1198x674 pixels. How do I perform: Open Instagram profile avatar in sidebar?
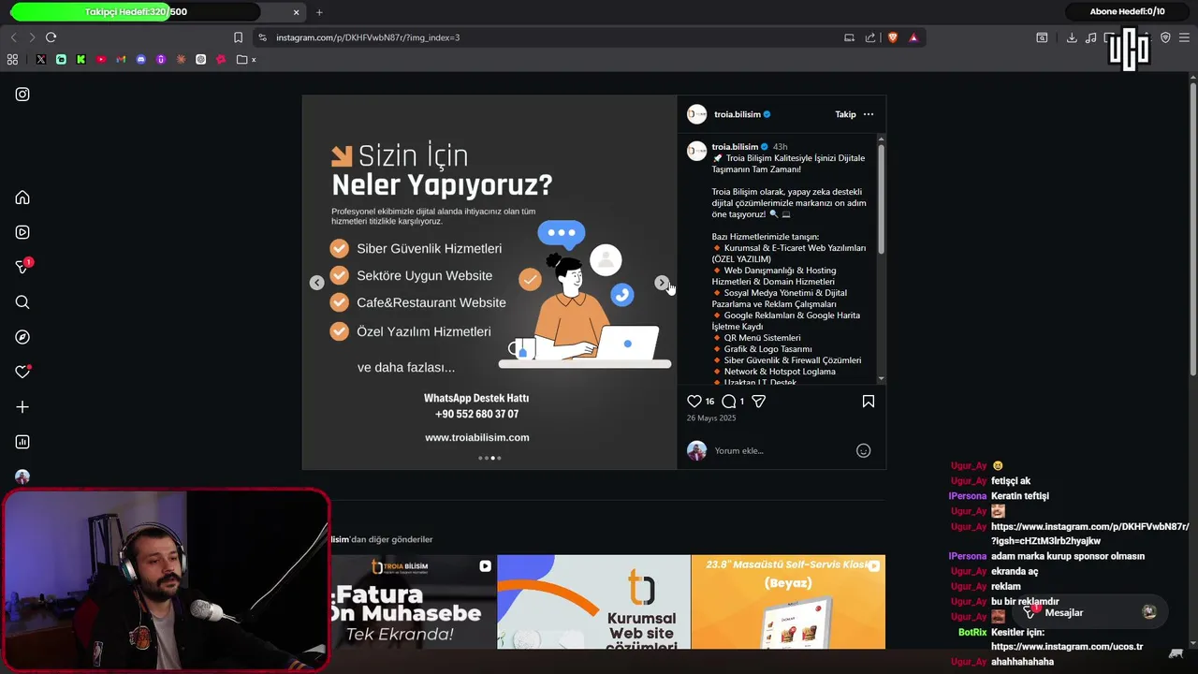point(22,476)
